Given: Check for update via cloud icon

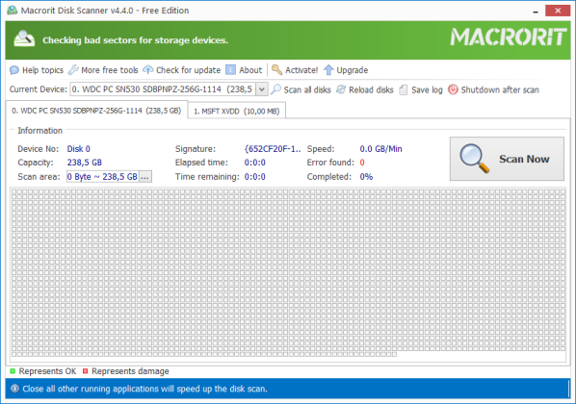Looking at the screenshot, I should point(148,69).
